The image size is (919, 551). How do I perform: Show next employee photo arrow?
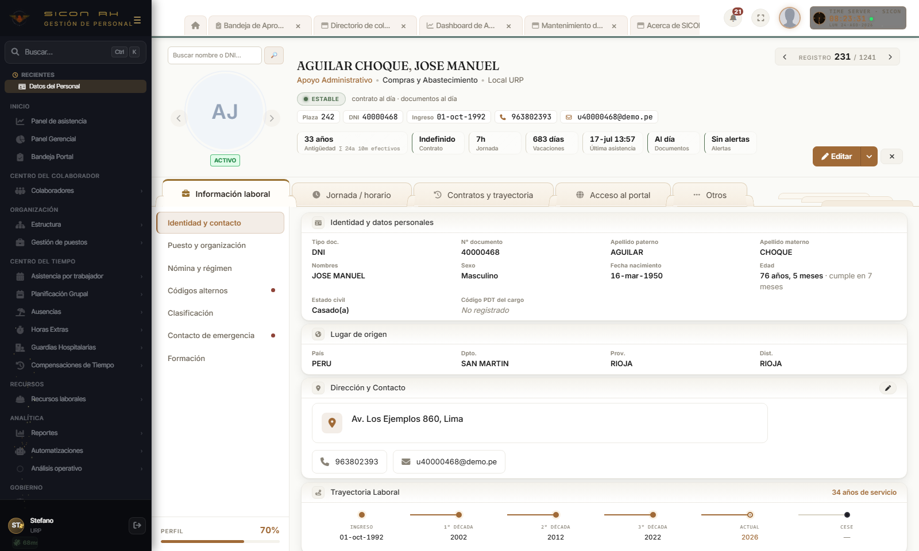(x=272, y=118)
